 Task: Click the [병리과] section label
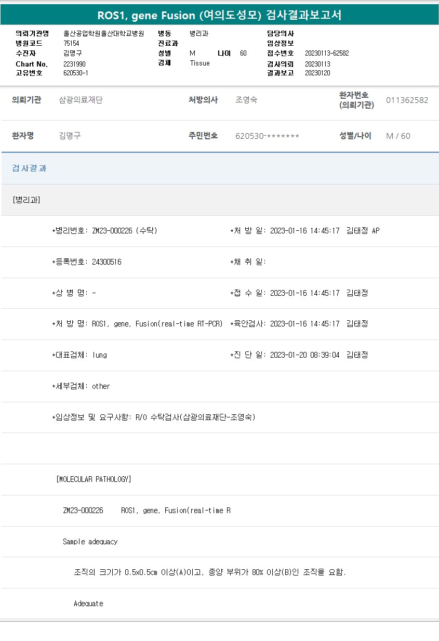(26, 200)
